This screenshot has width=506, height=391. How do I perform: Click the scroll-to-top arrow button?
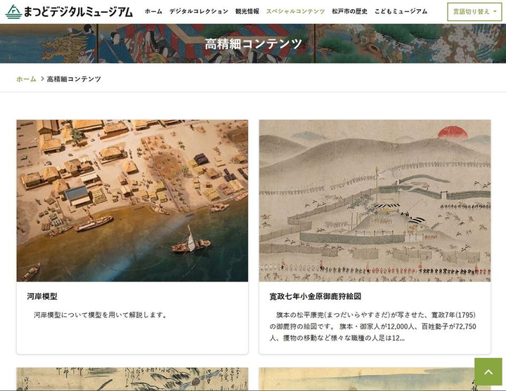pyautogui.click(x=488, y=371)
